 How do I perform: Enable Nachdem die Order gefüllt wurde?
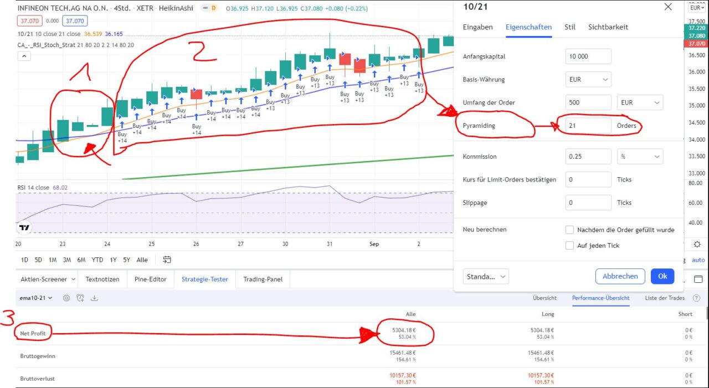point(569,229)
